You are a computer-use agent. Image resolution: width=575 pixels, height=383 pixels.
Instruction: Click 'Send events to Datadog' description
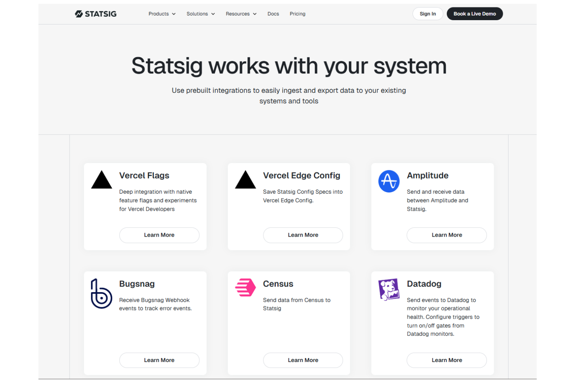[443, 317]
